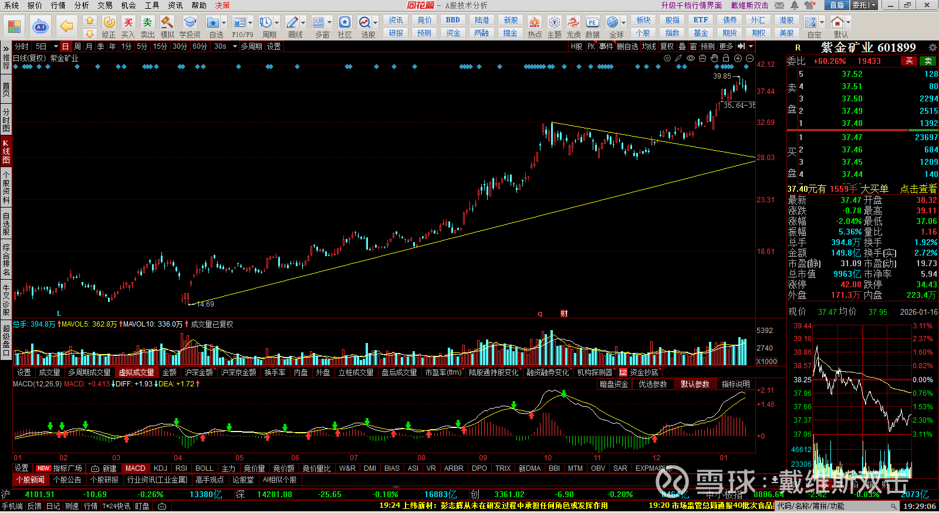
Task: Click the notification bell icon
Action: pos(794,5)
